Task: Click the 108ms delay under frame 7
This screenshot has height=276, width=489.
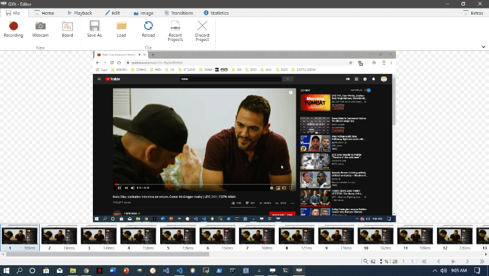Action: (x=267, y=248)
